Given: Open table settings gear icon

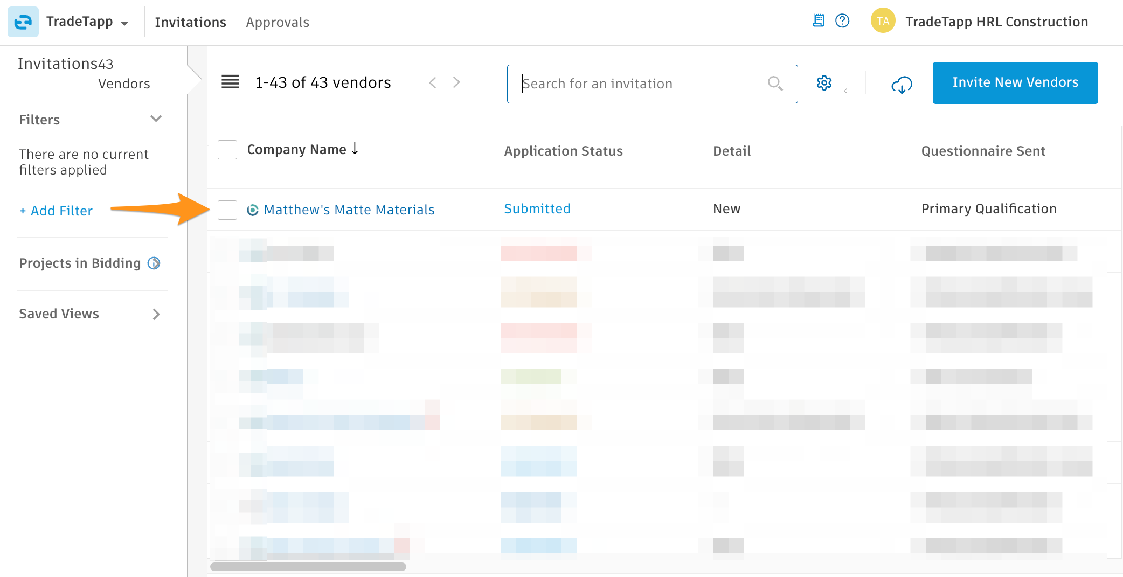Looking at the screenshot, I should (824, 83).
